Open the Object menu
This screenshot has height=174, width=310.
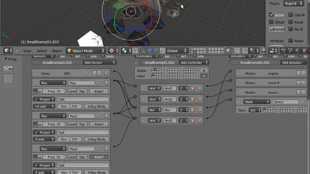[x=57, y=51]
